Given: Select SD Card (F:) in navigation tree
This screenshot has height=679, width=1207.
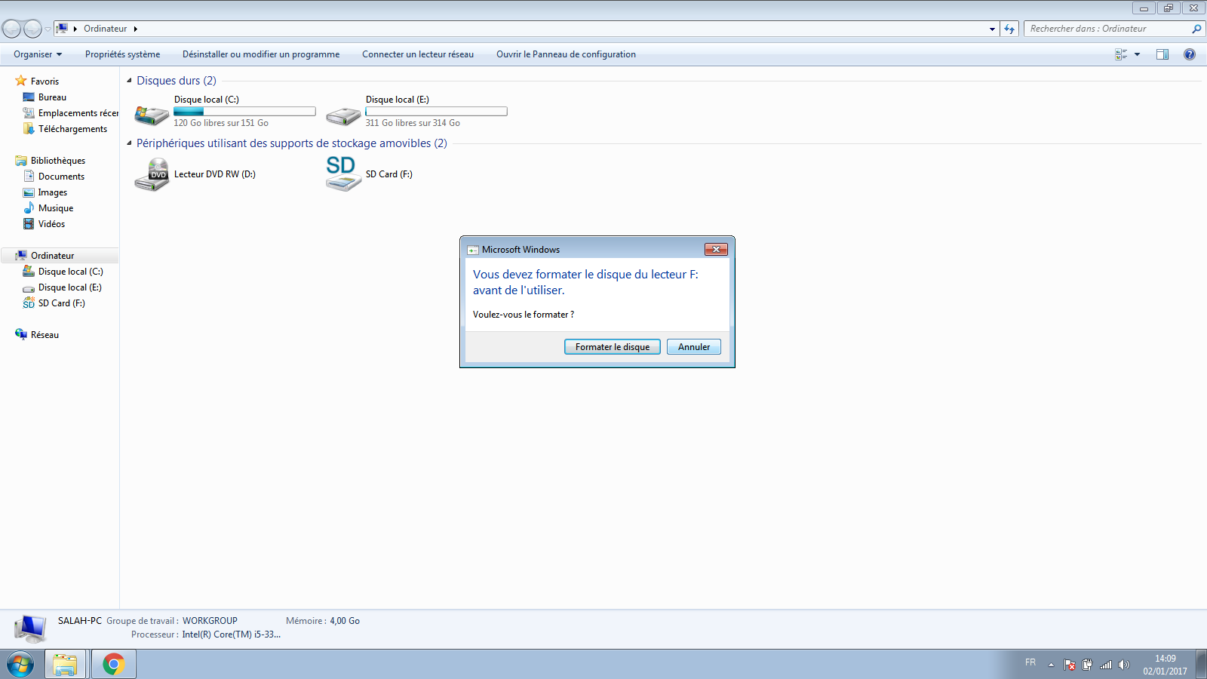Looking at the screenshot, I should [x=61, y=303].
